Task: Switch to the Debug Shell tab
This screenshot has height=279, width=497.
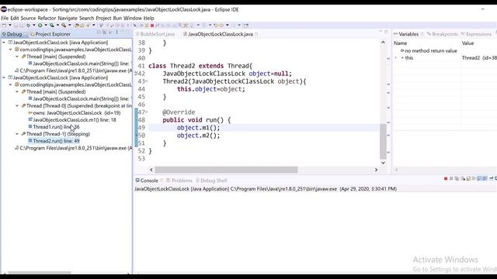Action: point(211,181)
